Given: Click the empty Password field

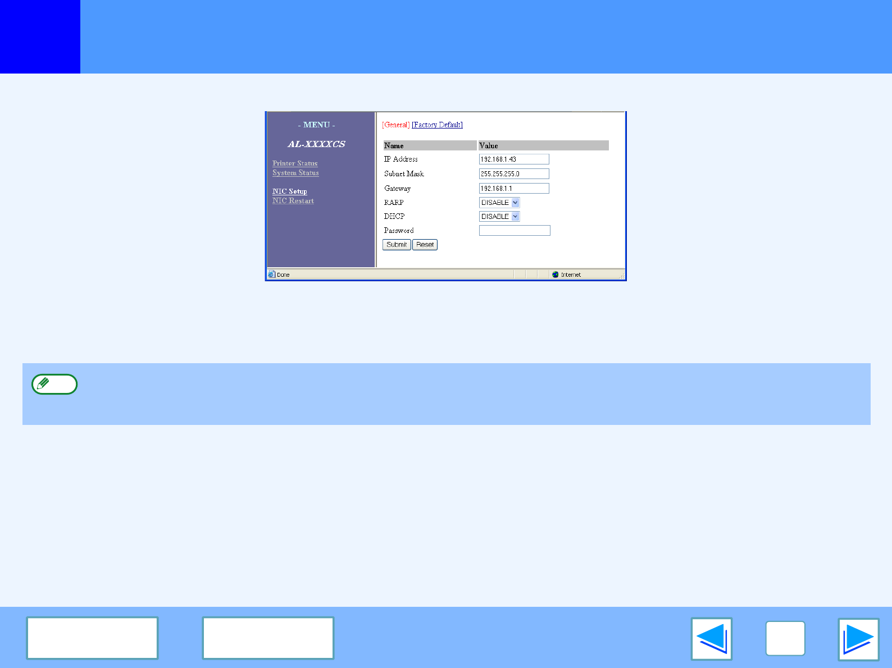Looking at the screenshot, I should pos(514,231).
